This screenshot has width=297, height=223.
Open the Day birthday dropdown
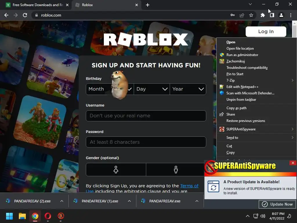152,89
